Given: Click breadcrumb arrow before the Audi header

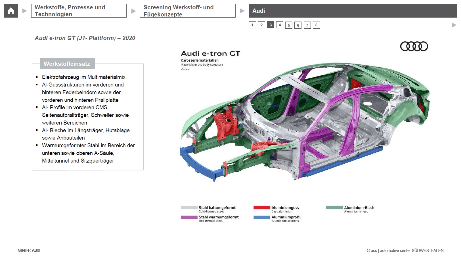Looking at the screenshot, I should 242,11.
